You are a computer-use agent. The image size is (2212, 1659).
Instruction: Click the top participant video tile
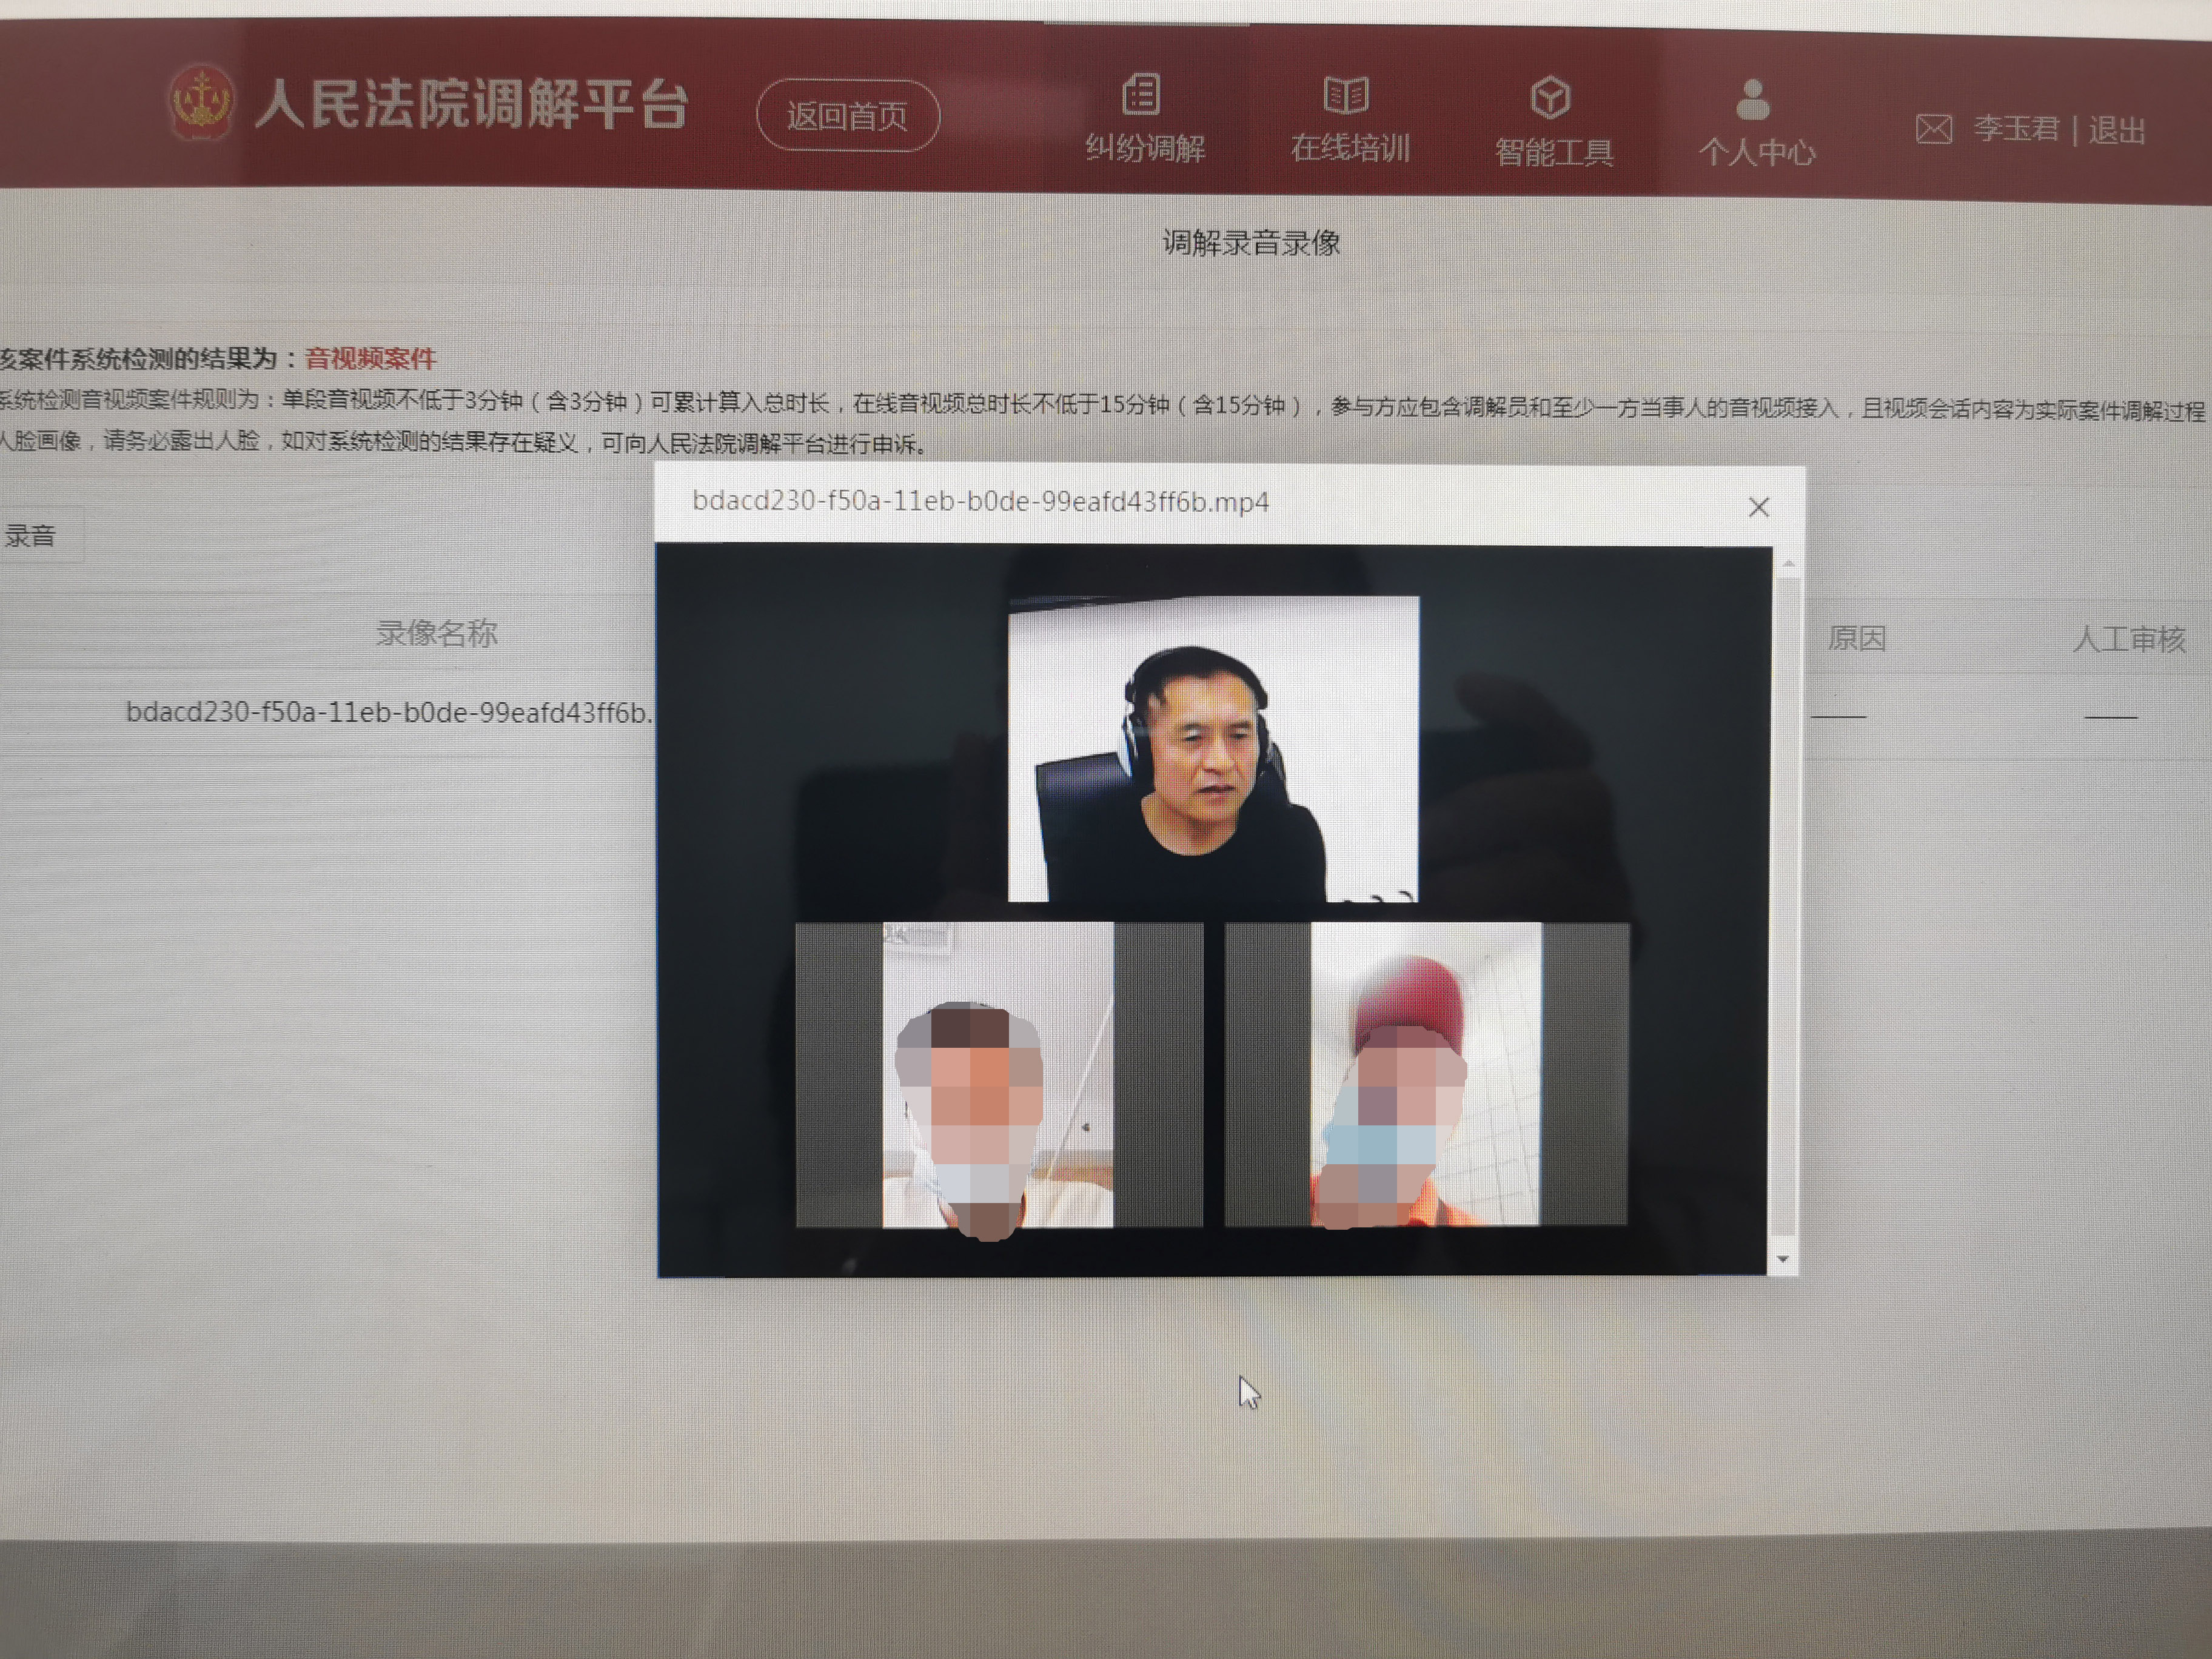tap(1213, 749)
